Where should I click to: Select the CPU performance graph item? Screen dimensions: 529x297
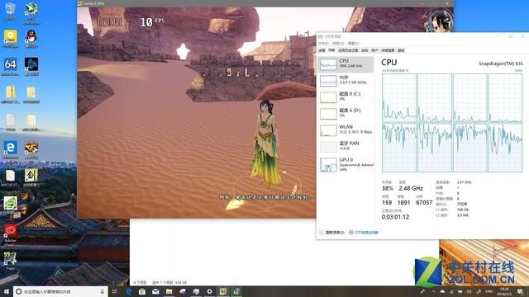[346, 64]
